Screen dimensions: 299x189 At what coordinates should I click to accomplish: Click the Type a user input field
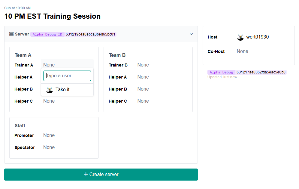67,76
